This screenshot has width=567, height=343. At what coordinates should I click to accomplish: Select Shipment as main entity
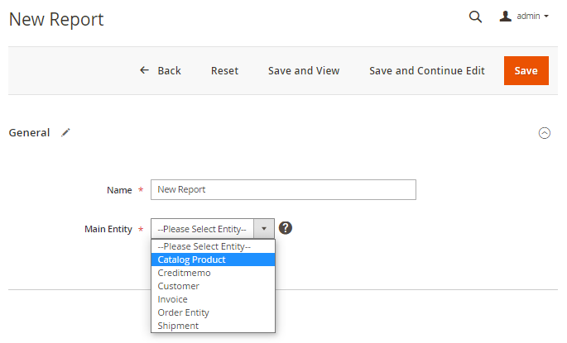tap(179, 326)
